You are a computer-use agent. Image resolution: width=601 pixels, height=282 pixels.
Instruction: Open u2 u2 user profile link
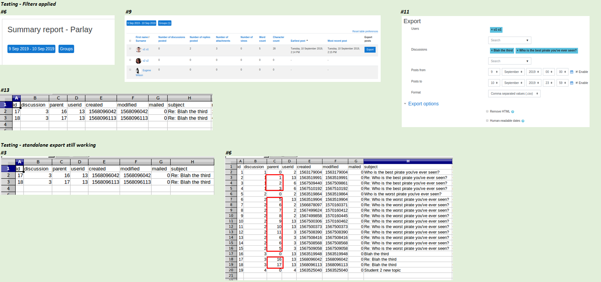tap(146, 61)
